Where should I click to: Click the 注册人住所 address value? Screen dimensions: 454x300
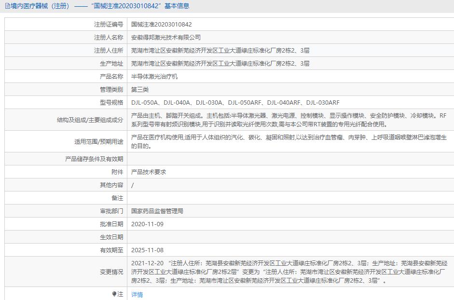point(220,50)
